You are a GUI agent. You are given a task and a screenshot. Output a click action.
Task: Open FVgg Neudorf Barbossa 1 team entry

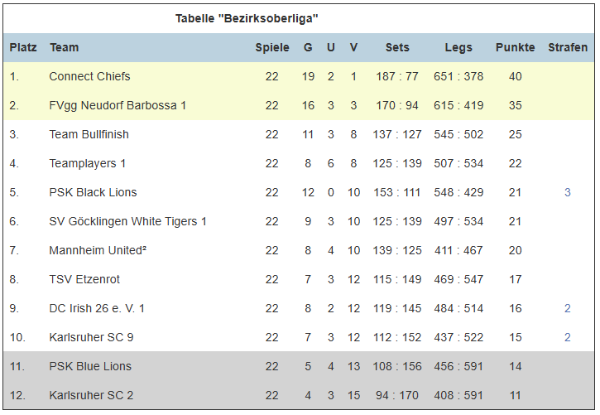[118, 105]
